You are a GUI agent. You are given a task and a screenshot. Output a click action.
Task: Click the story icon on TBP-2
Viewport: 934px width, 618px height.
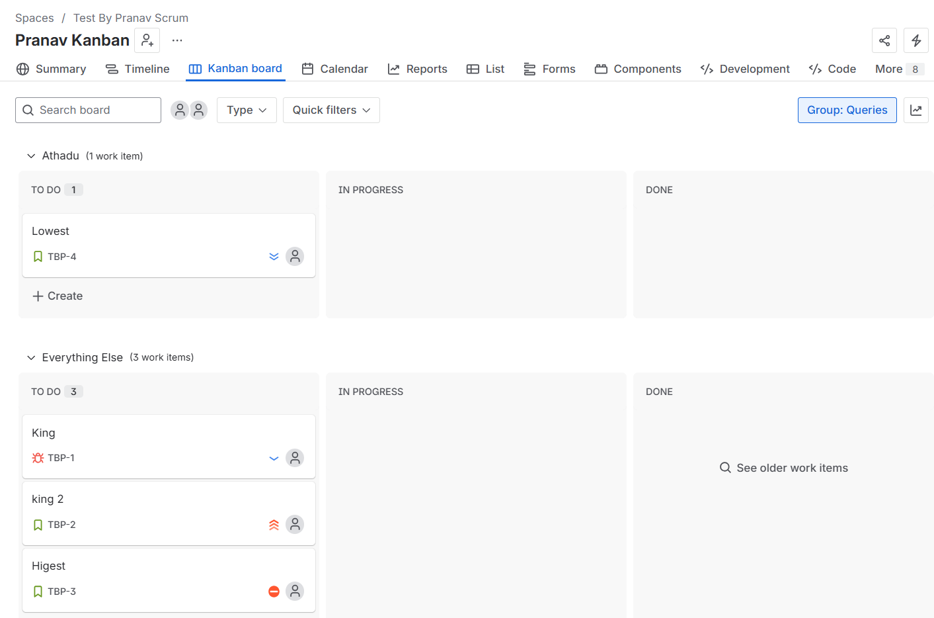(x=38, y=525)
